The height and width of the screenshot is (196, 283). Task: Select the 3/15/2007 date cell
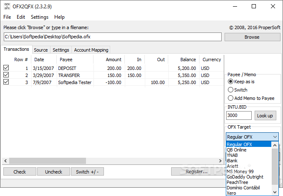(x=43, y=68)
